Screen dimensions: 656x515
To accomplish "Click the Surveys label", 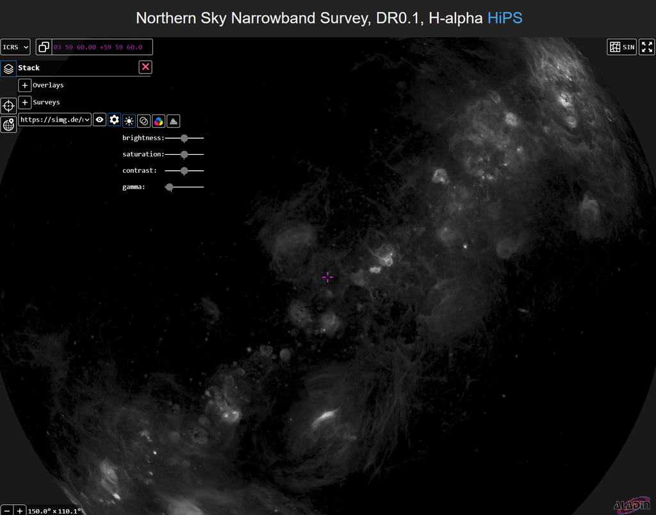I will (46, 102).
